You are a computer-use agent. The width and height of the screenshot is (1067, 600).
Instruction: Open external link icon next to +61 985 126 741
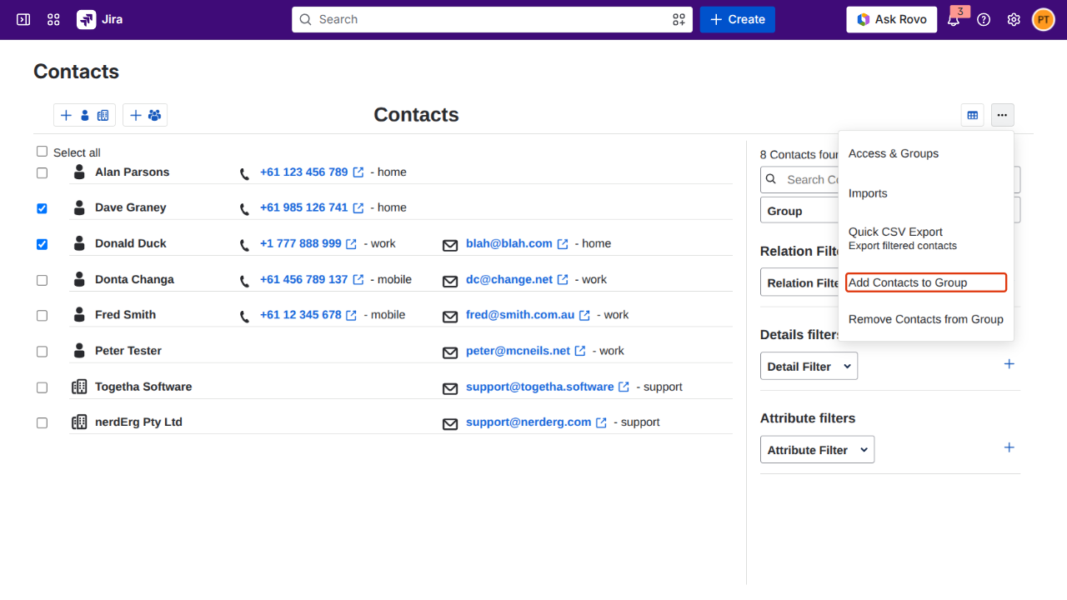pos(358,207)
